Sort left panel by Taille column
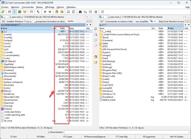Image resolution: width=191 pixels, height=139 pixels. point(62,28)
